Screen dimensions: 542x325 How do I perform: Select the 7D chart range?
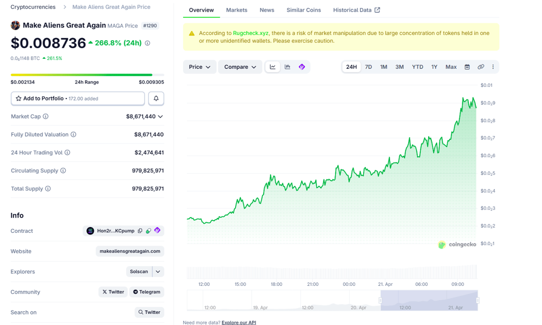[368, 67]
